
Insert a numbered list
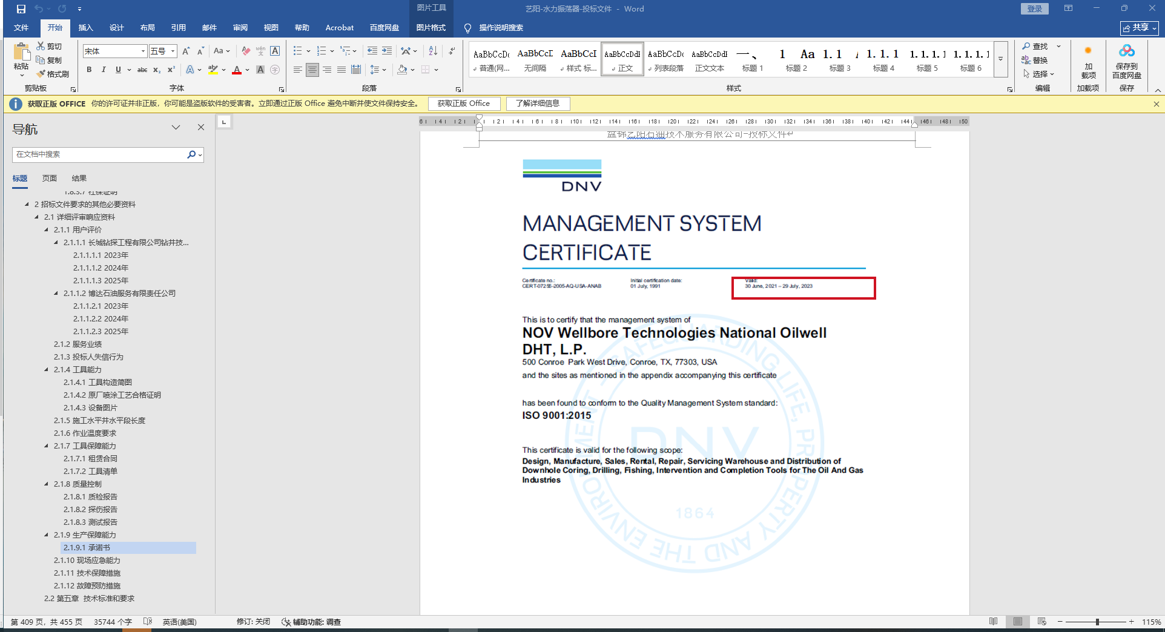321,51
